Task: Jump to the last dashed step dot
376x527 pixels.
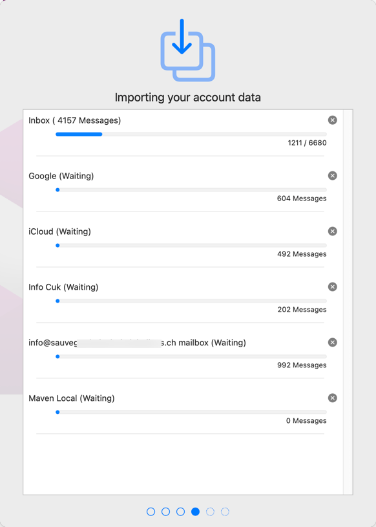Action: click(x=225, y=511)
